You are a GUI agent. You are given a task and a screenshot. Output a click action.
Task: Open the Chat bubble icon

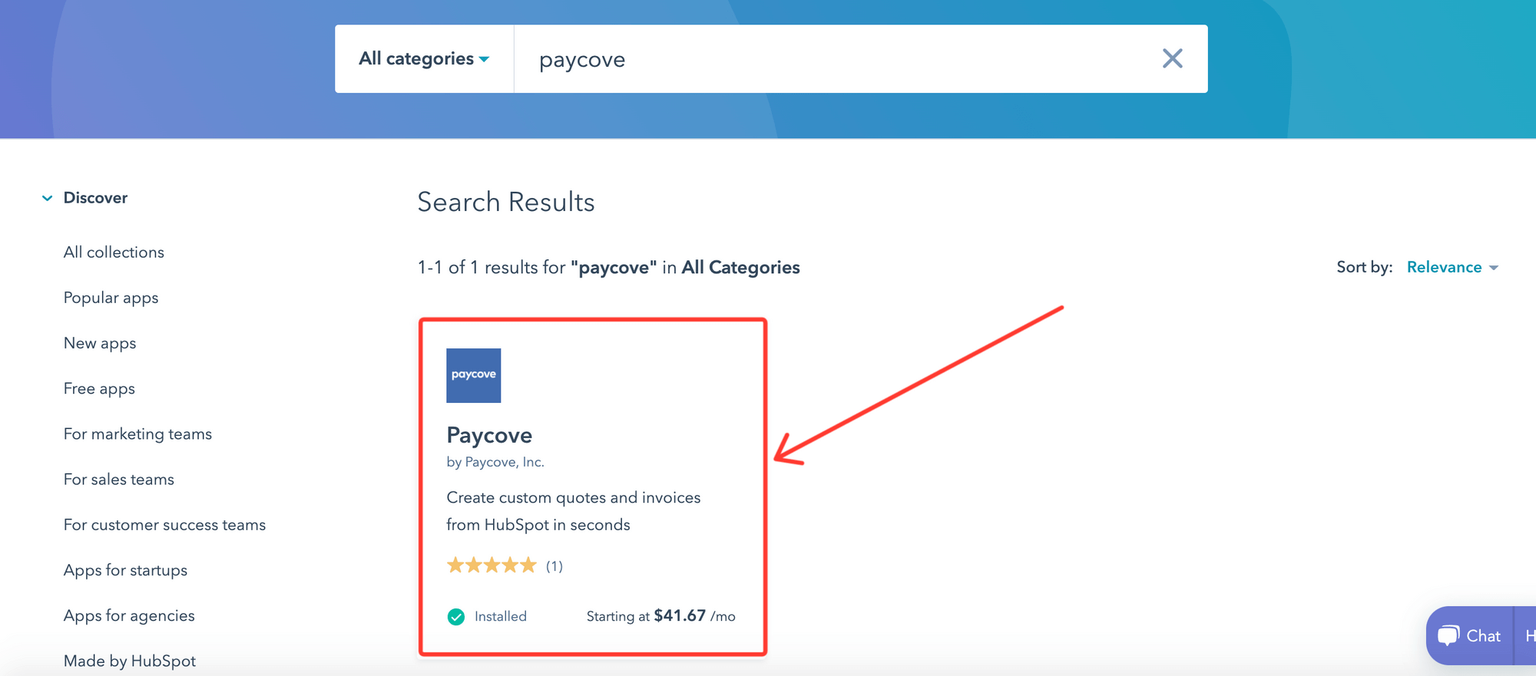1448,635
